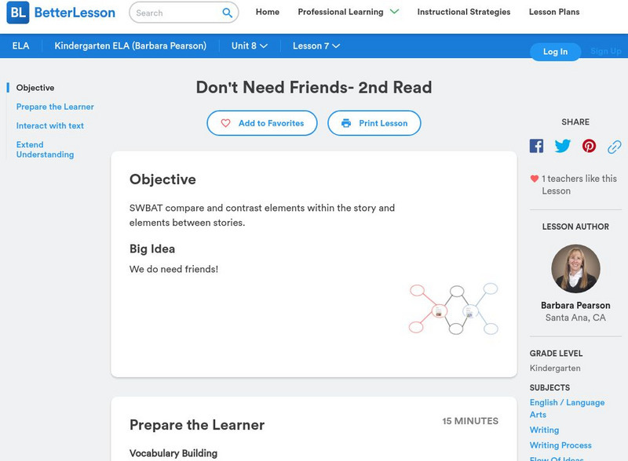Expand Professional Learning dropdown chevron
The image size is (628, 461).
pyautogui.click(x=395, y=12)
